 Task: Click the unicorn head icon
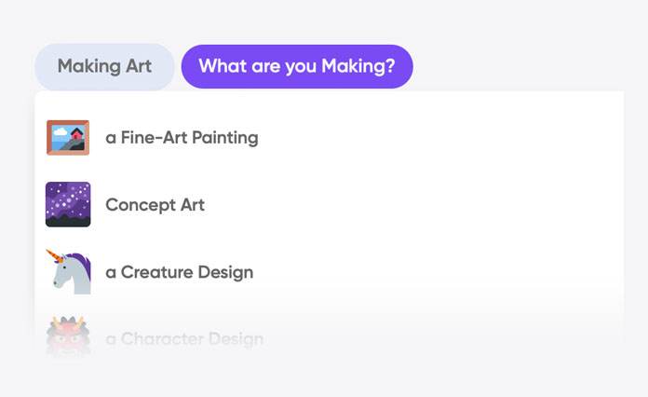pyautogui.click(x=68, y=272)
